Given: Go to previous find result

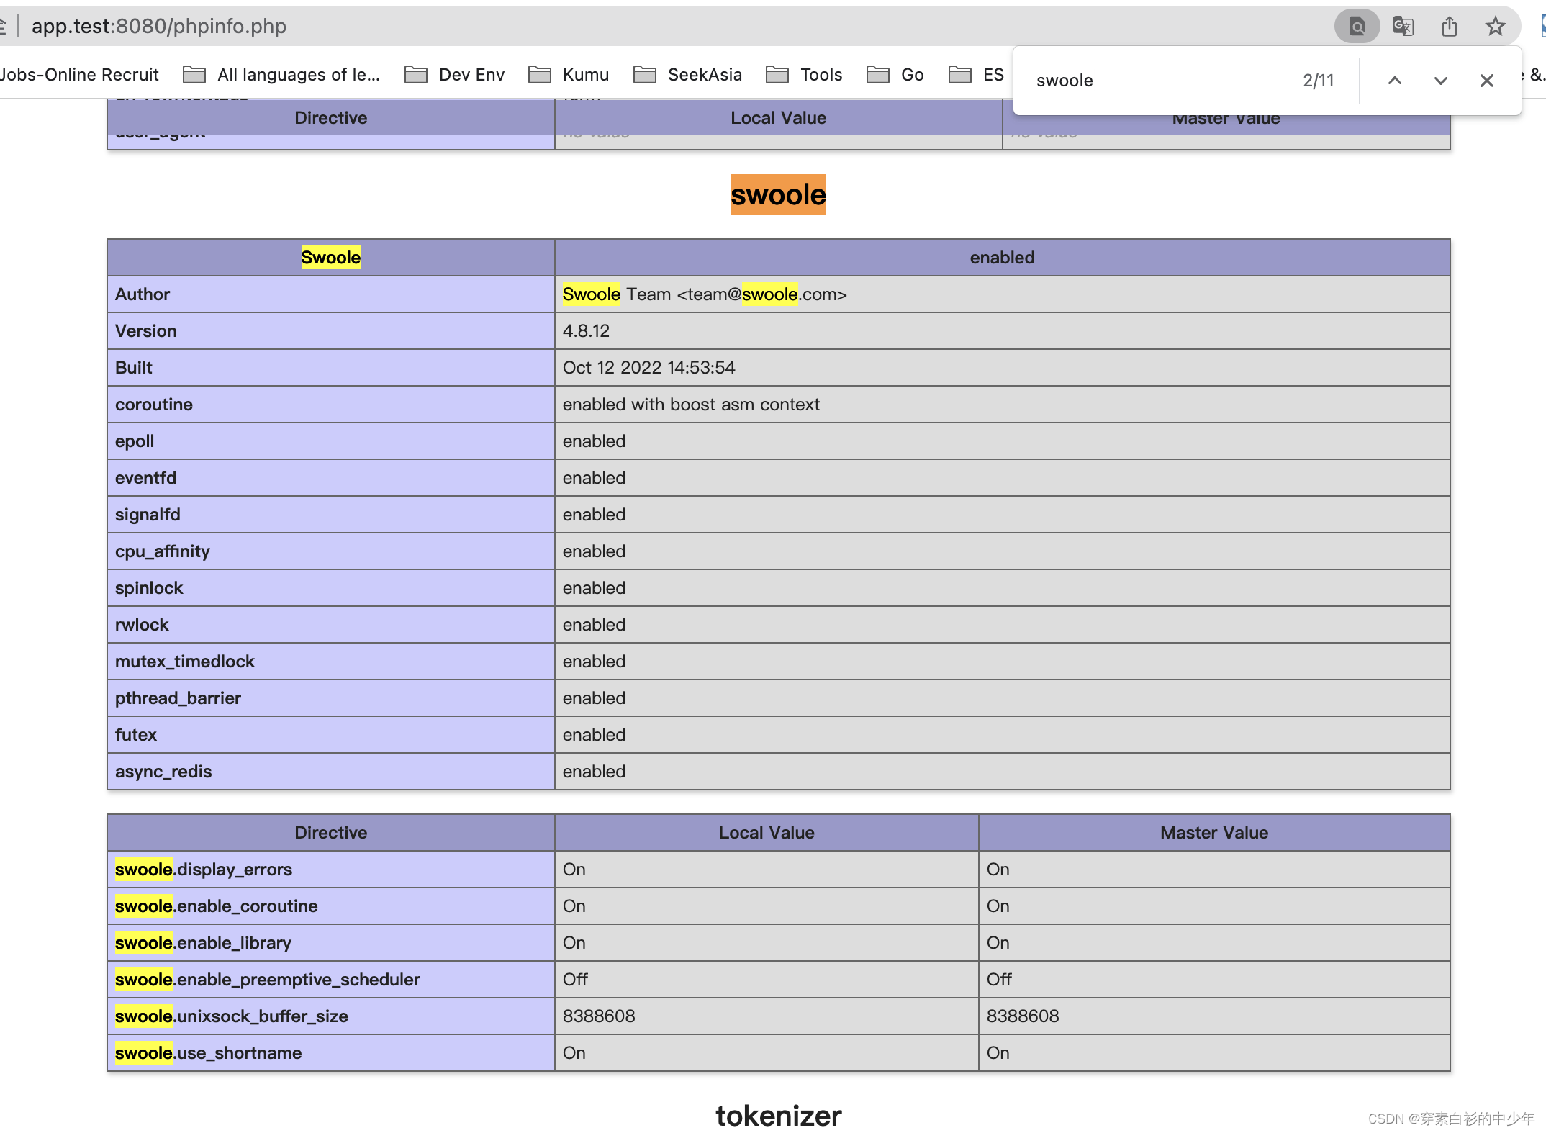Looking at the screenshot, I should (x=1394, y=81).
